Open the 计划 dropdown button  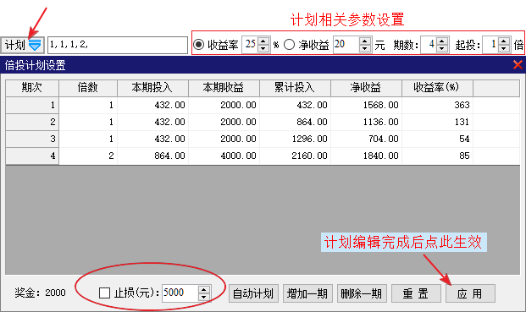(23, 45)
